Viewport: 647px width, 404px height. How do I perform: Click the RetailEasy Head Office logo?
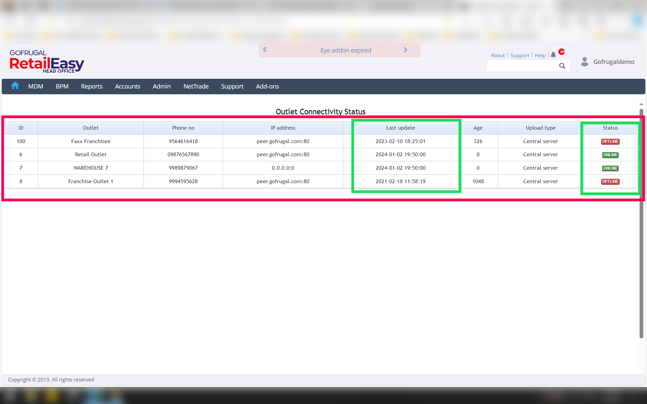coord(47,61)
